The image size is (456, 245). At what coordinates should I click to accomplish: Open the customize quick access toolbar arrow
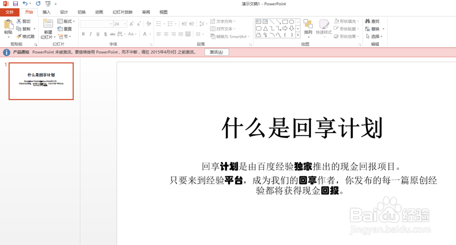click(56, 4)
